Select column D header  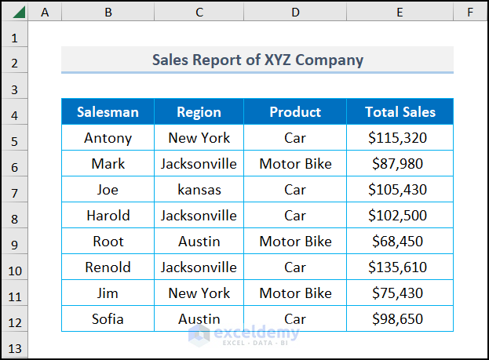[x=294, y=13]
